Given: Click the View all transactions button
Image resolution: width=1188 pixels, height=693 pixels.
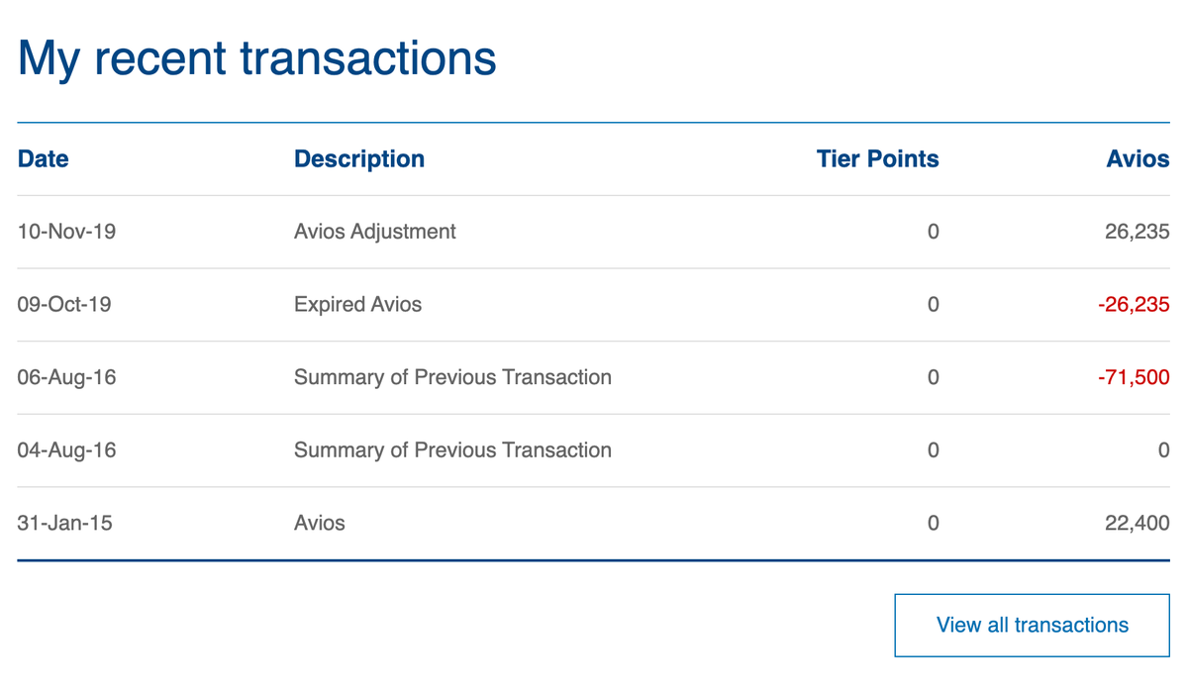Looking at the screenshot, I should [x=1032, y=626].
